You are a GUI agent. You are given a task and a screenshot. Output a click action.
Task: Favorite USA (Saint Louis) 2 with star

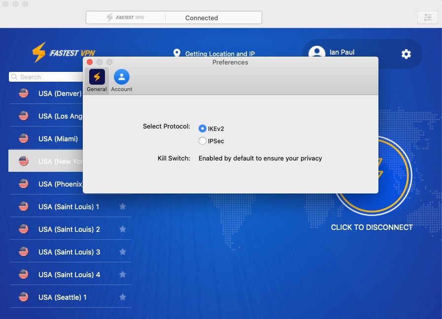123,229
